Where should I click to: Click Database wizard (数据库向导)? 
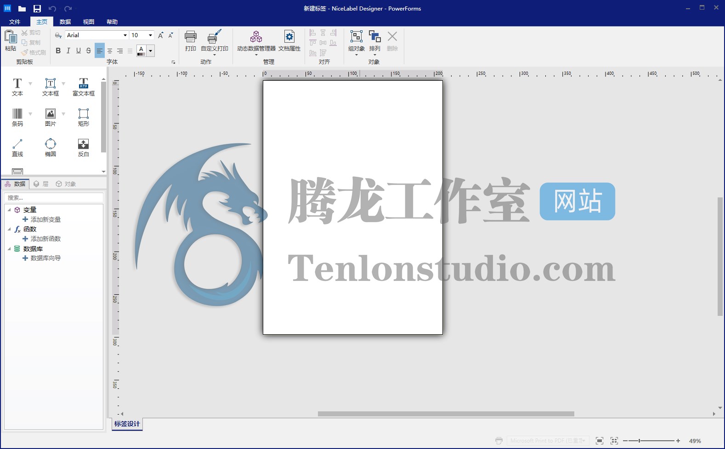click(42, 258)
